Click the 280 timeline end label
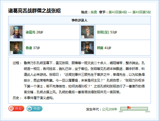159x121 pixels. 148,112
